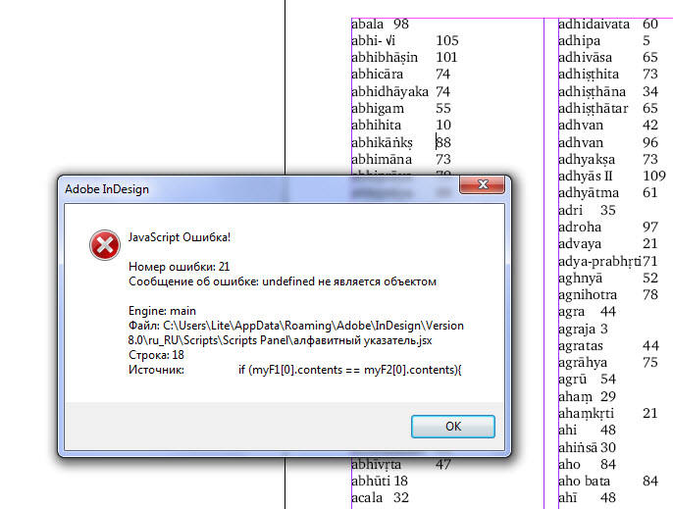This screenshot has height=509, width=673.
Task: Click the 'adya-prabhṛti' entry
Action: pyautogui.click(x=599, y=262)
